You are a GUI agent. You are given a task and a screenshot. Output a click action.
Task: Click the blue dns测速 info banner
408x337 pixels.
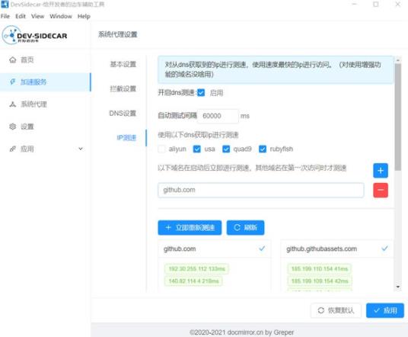(x=276, y=69)
